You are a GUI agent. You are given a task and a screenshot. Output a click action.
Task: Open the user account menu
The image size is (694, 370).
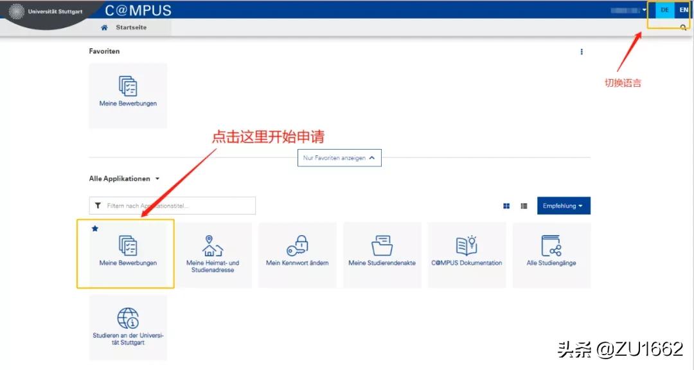pyautogui.click(x=628, y=10)
